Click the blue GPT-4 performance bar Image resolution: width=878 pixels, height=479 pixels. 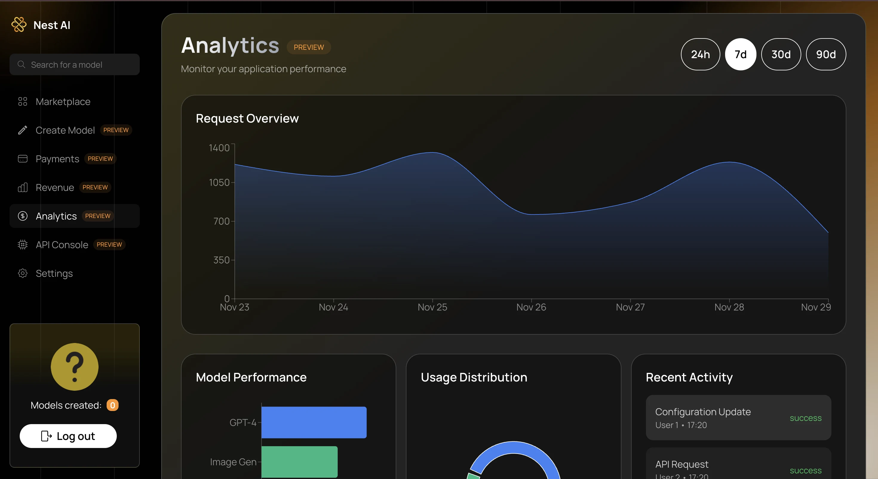[314, 422]
